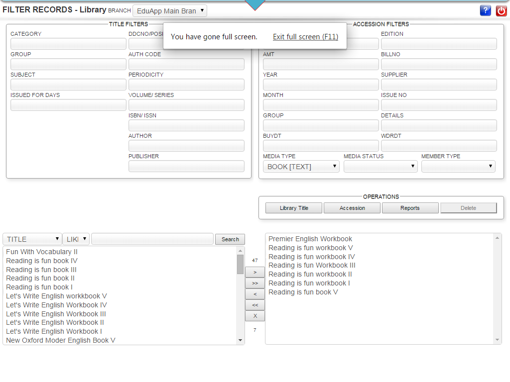Move all titles back using << icon
Screen dimensions: 510x382
[x=255, y=305]
